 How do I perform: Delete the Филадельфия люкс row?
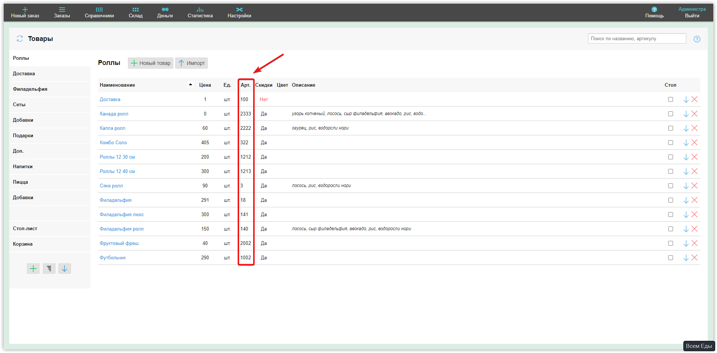click(x=694, y=214)
